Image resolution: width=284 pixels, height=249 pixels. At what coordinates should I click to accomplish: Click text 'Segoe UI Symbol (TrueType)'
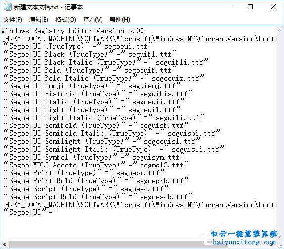pos(60,157)
